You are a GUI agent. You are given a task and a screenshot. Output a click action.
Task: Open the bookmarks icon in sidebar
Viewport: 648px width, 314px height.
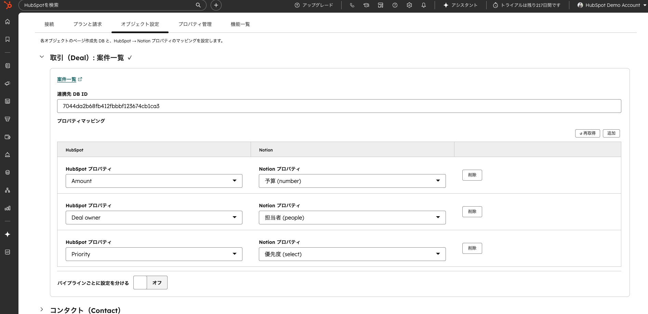8,39
